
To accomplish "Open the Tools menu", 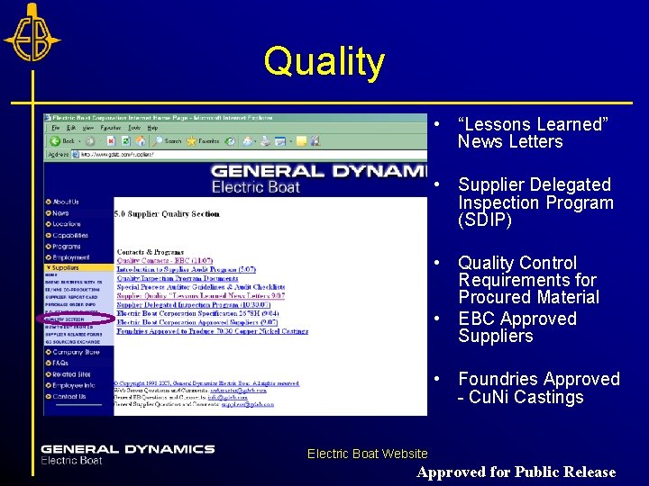I will click(134, 128).
